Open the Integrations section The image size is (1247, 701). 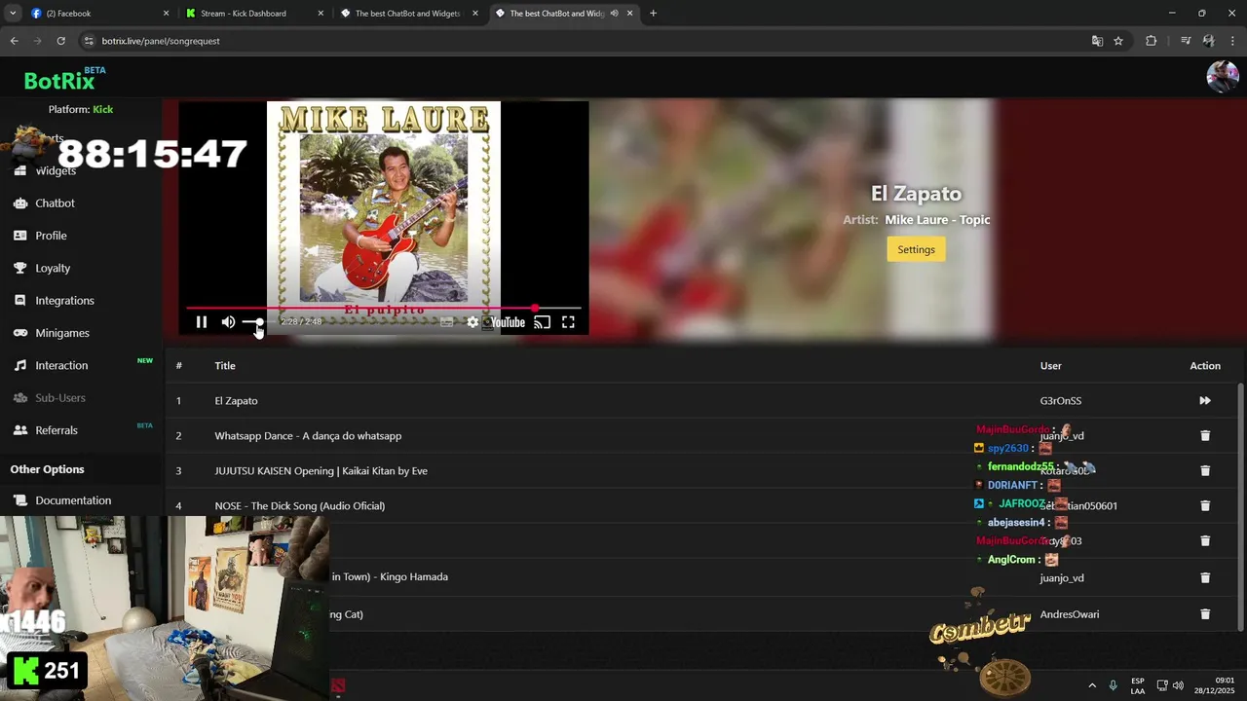64,300
